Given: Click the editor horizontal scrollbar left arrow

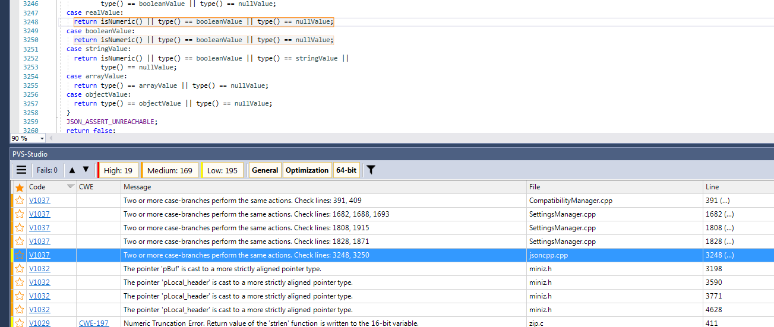Looking at the screenshot, I should [50, 138].
